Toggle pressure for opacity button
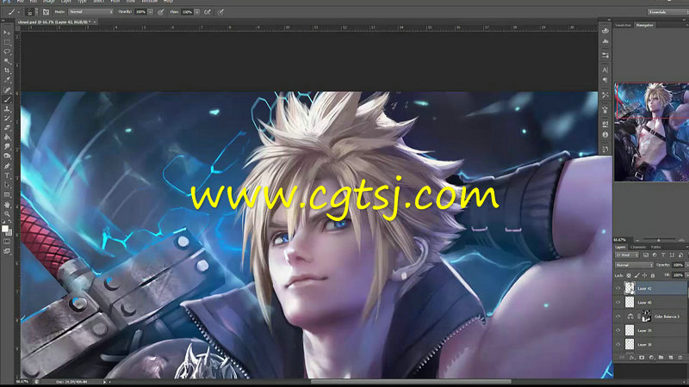689x387 pixels. pos(161,12)
